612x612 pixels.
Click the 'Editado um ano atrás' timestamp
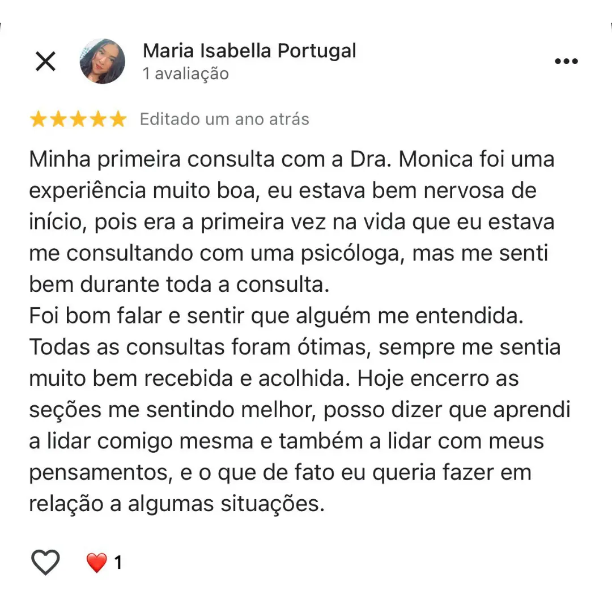coord(224,119)
